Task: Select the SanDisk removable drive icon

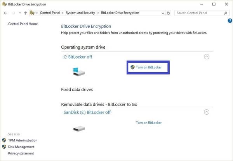Action: (x=79, y=129)
